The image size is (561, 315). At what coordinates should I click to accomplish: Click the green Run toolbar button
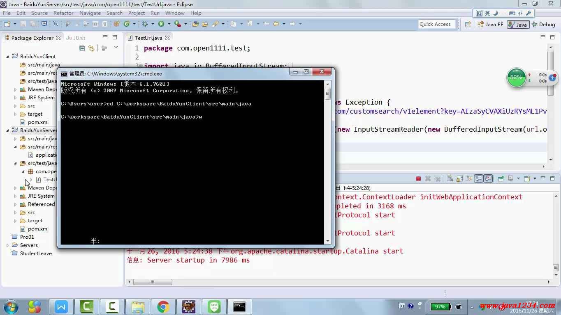tap(161, 24)
